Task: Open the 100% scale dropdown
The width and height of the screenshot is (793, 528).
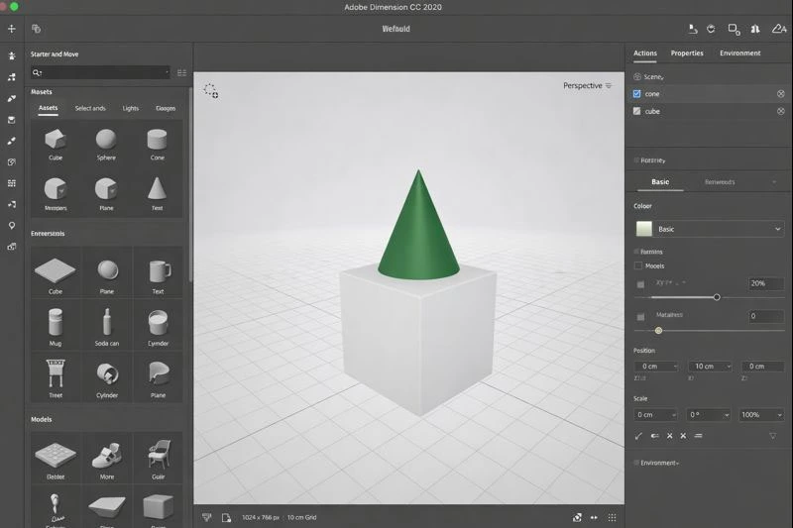Action: (762, 414)
